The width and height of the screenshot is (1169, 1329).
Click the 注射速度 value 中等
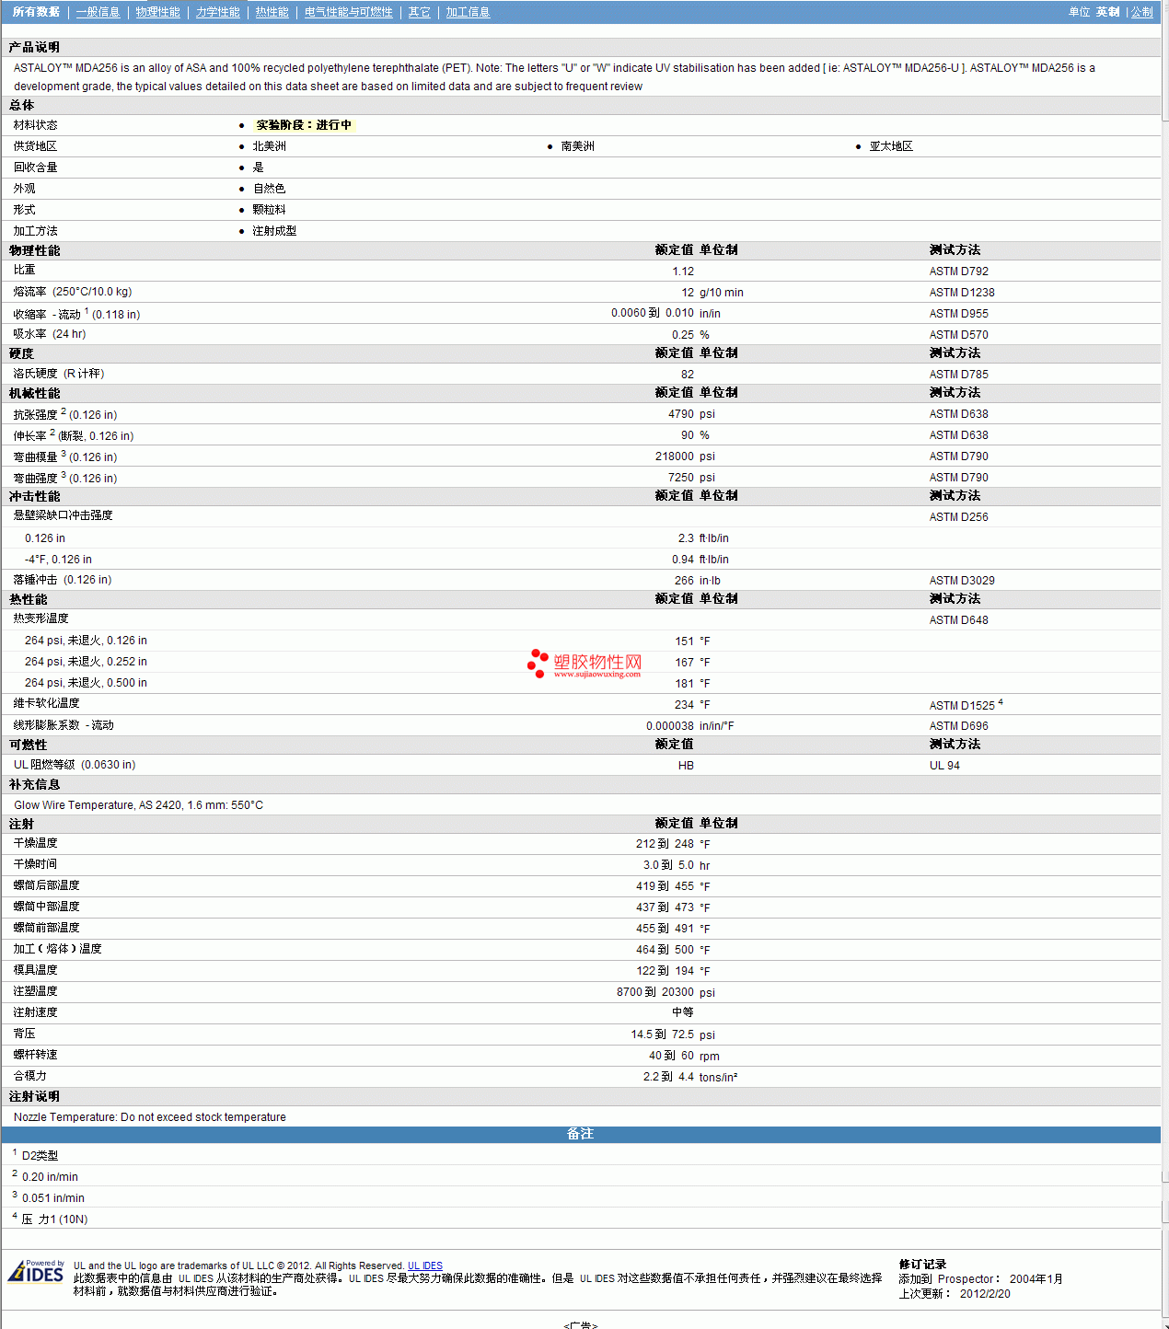[x=683, y=1012]
